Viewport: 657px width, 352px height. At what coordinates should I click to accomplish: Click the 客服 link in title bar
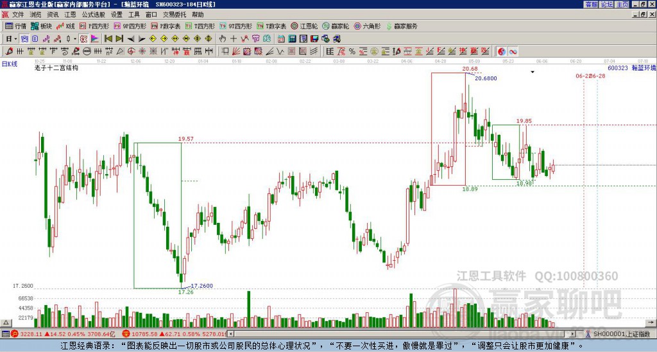click(x=591, y=4)
